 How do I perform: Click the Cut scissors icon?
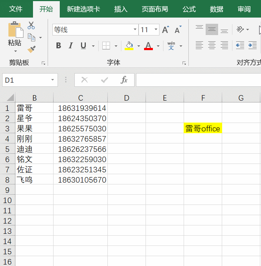point(31,25)
